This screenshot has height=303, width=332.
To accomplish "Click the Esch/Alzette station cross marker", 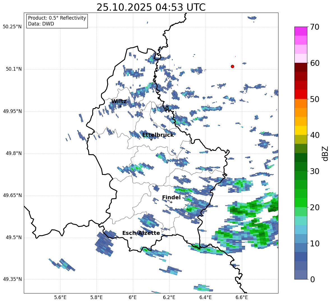I will click(131, 238).
